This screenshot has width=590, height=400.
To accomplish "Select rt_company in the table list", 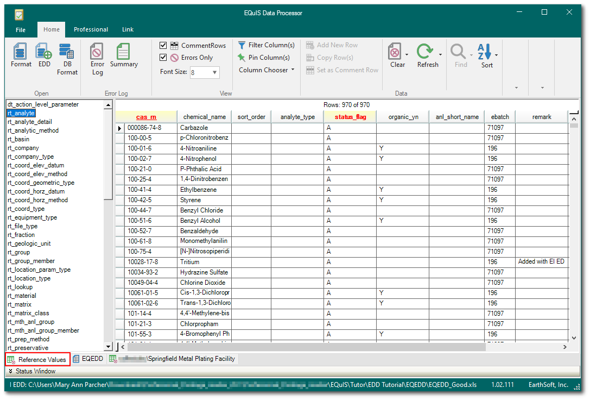I will [23, 148].
